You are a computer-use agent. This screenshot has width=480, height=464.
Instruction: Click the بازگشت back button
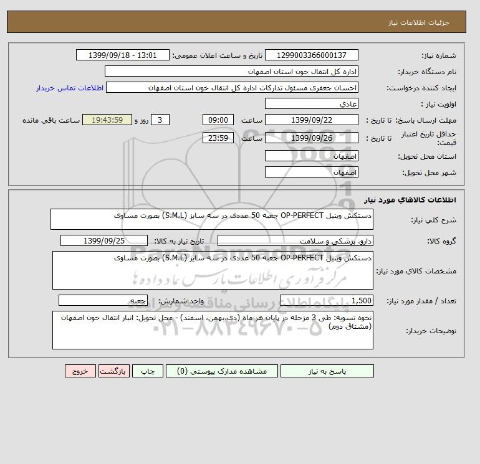click(114, 371)
